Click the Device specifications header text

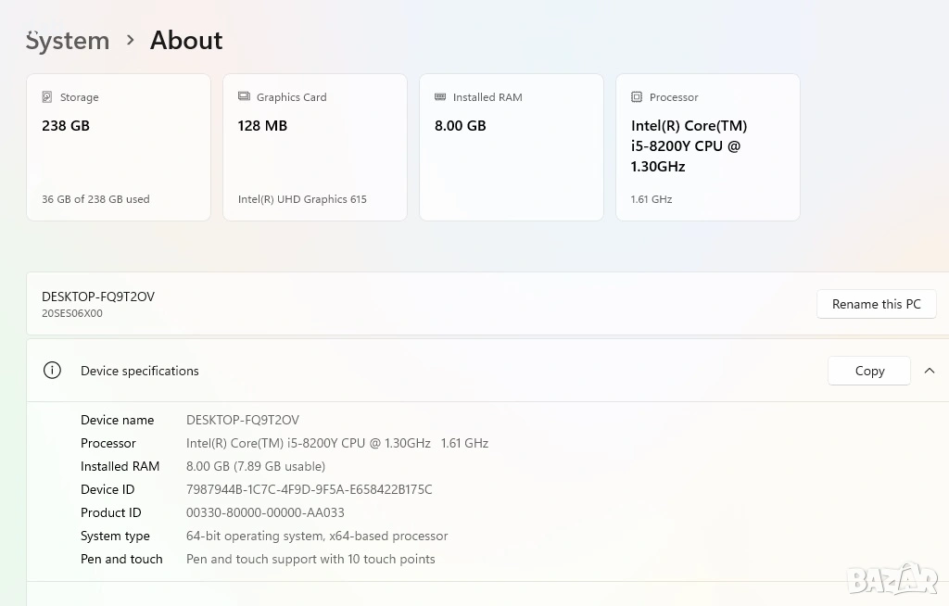coord(140,371)
